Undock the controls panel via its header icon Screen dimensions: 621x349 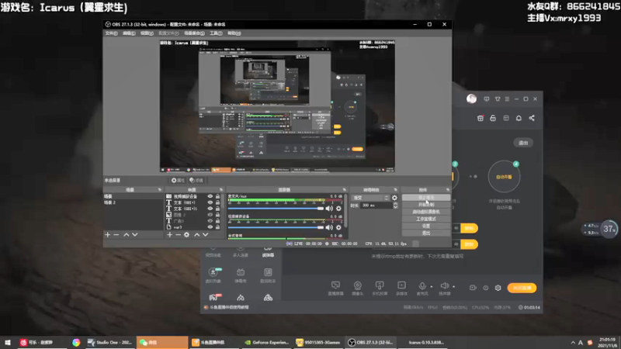[448, 190]
